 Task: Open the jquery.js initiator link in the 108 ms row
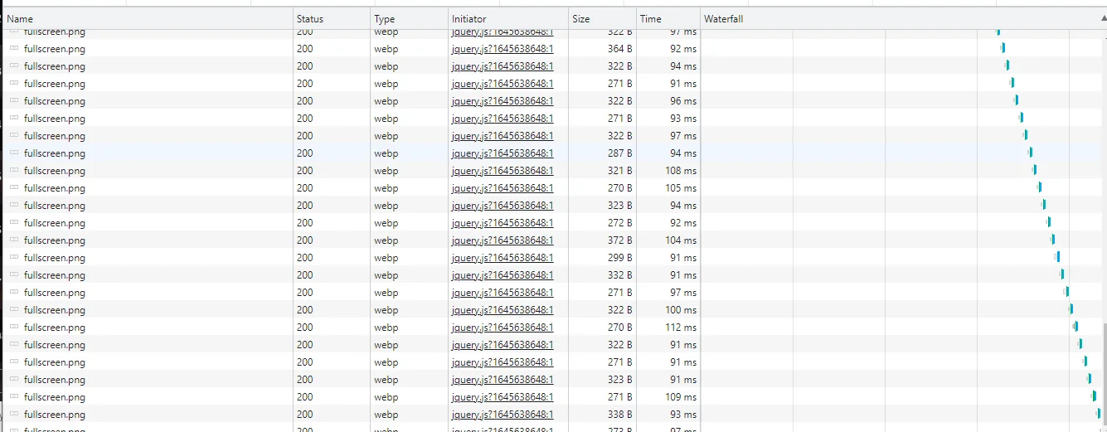click(503, 171)
